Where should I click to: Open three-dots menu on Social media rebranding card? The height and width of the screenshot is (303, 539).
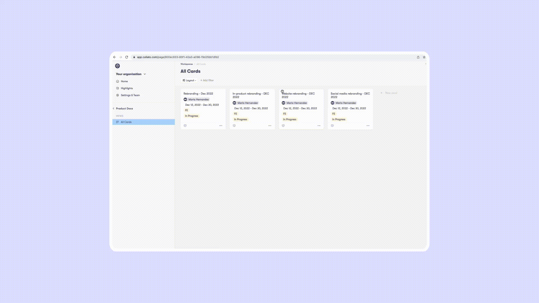tap(368, 126)
